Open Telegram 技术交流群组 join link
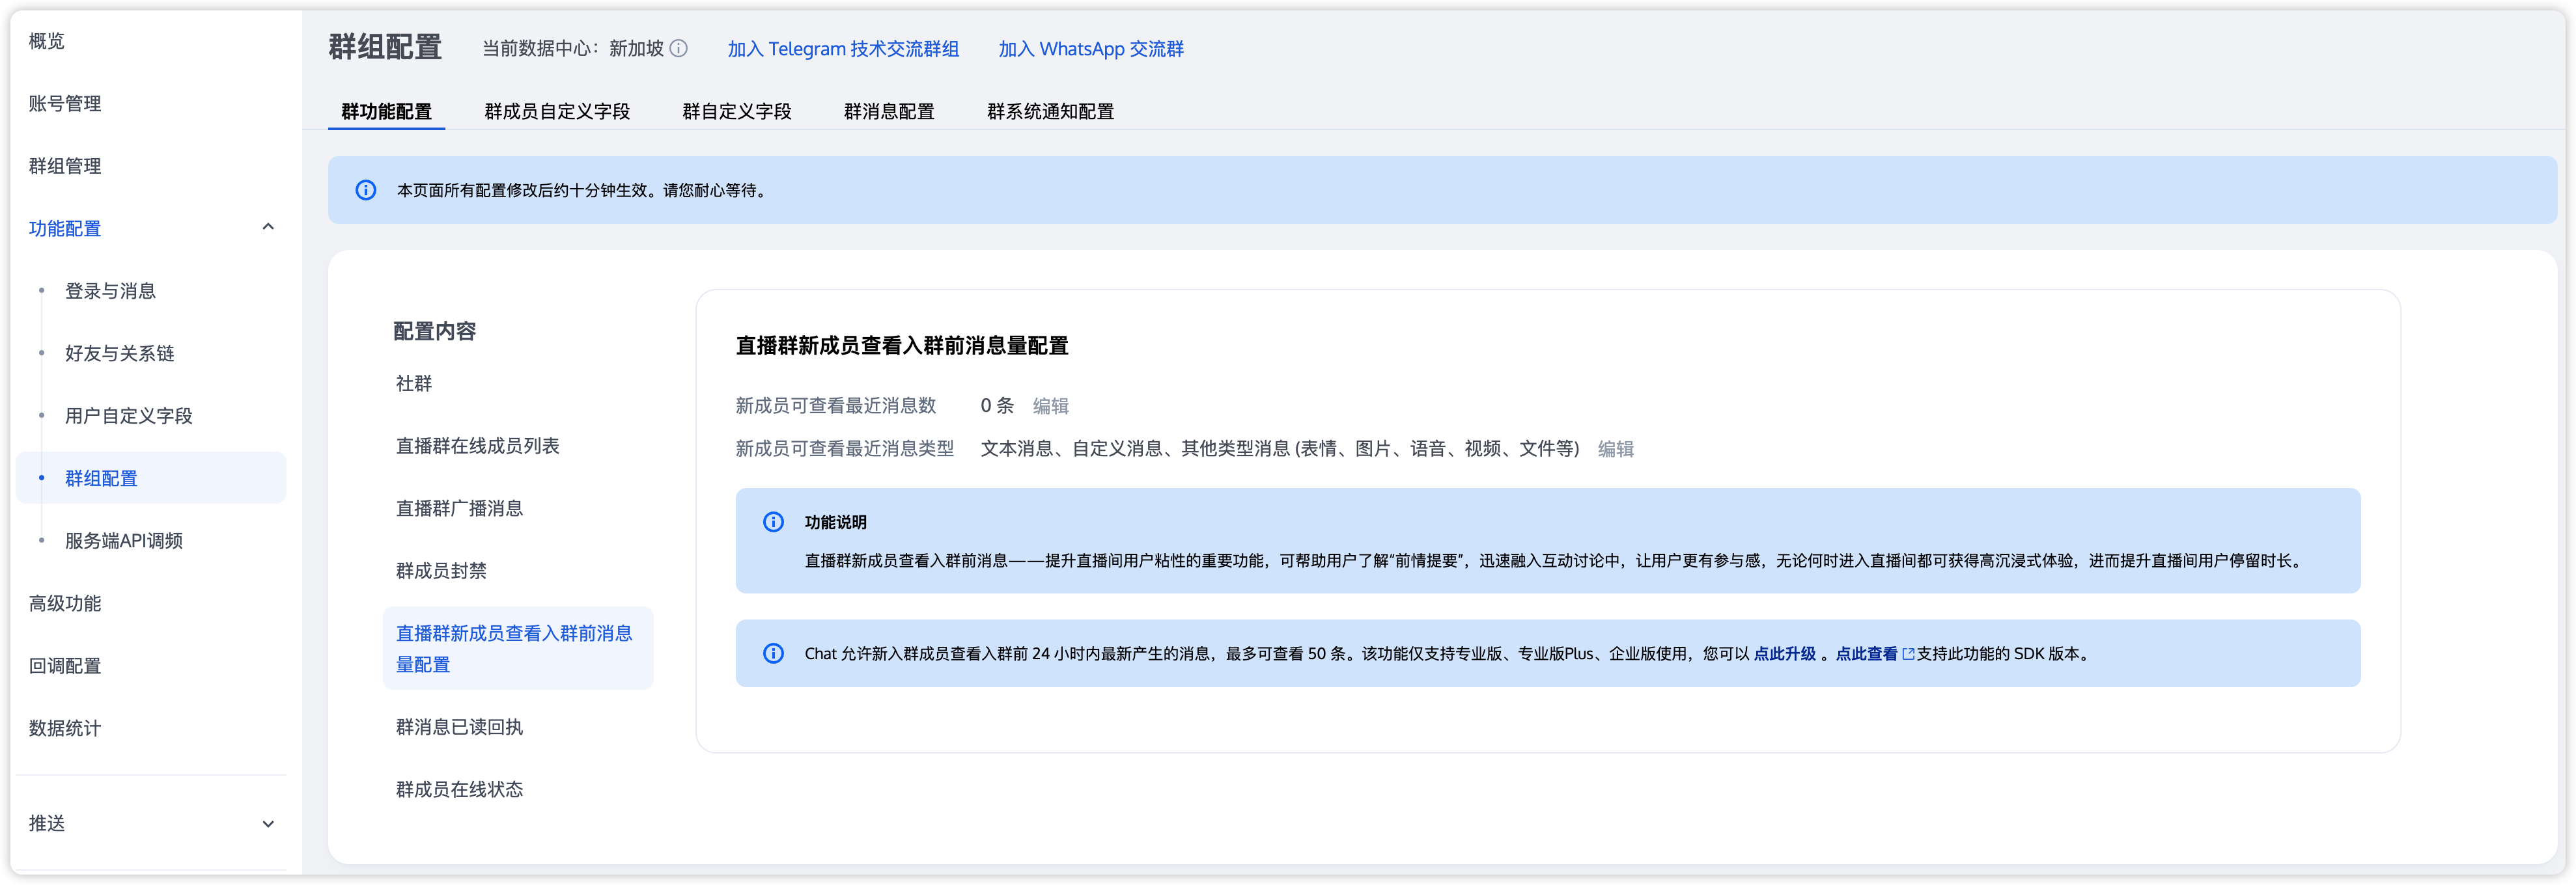This screenshot has width=2576, height=885. 842,49
